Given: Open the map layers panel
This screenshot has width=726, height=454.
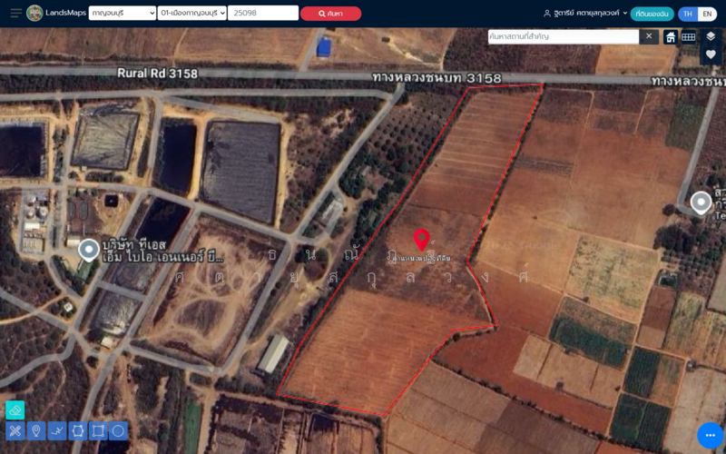Looking at the screenshot, I should [711, 36].
